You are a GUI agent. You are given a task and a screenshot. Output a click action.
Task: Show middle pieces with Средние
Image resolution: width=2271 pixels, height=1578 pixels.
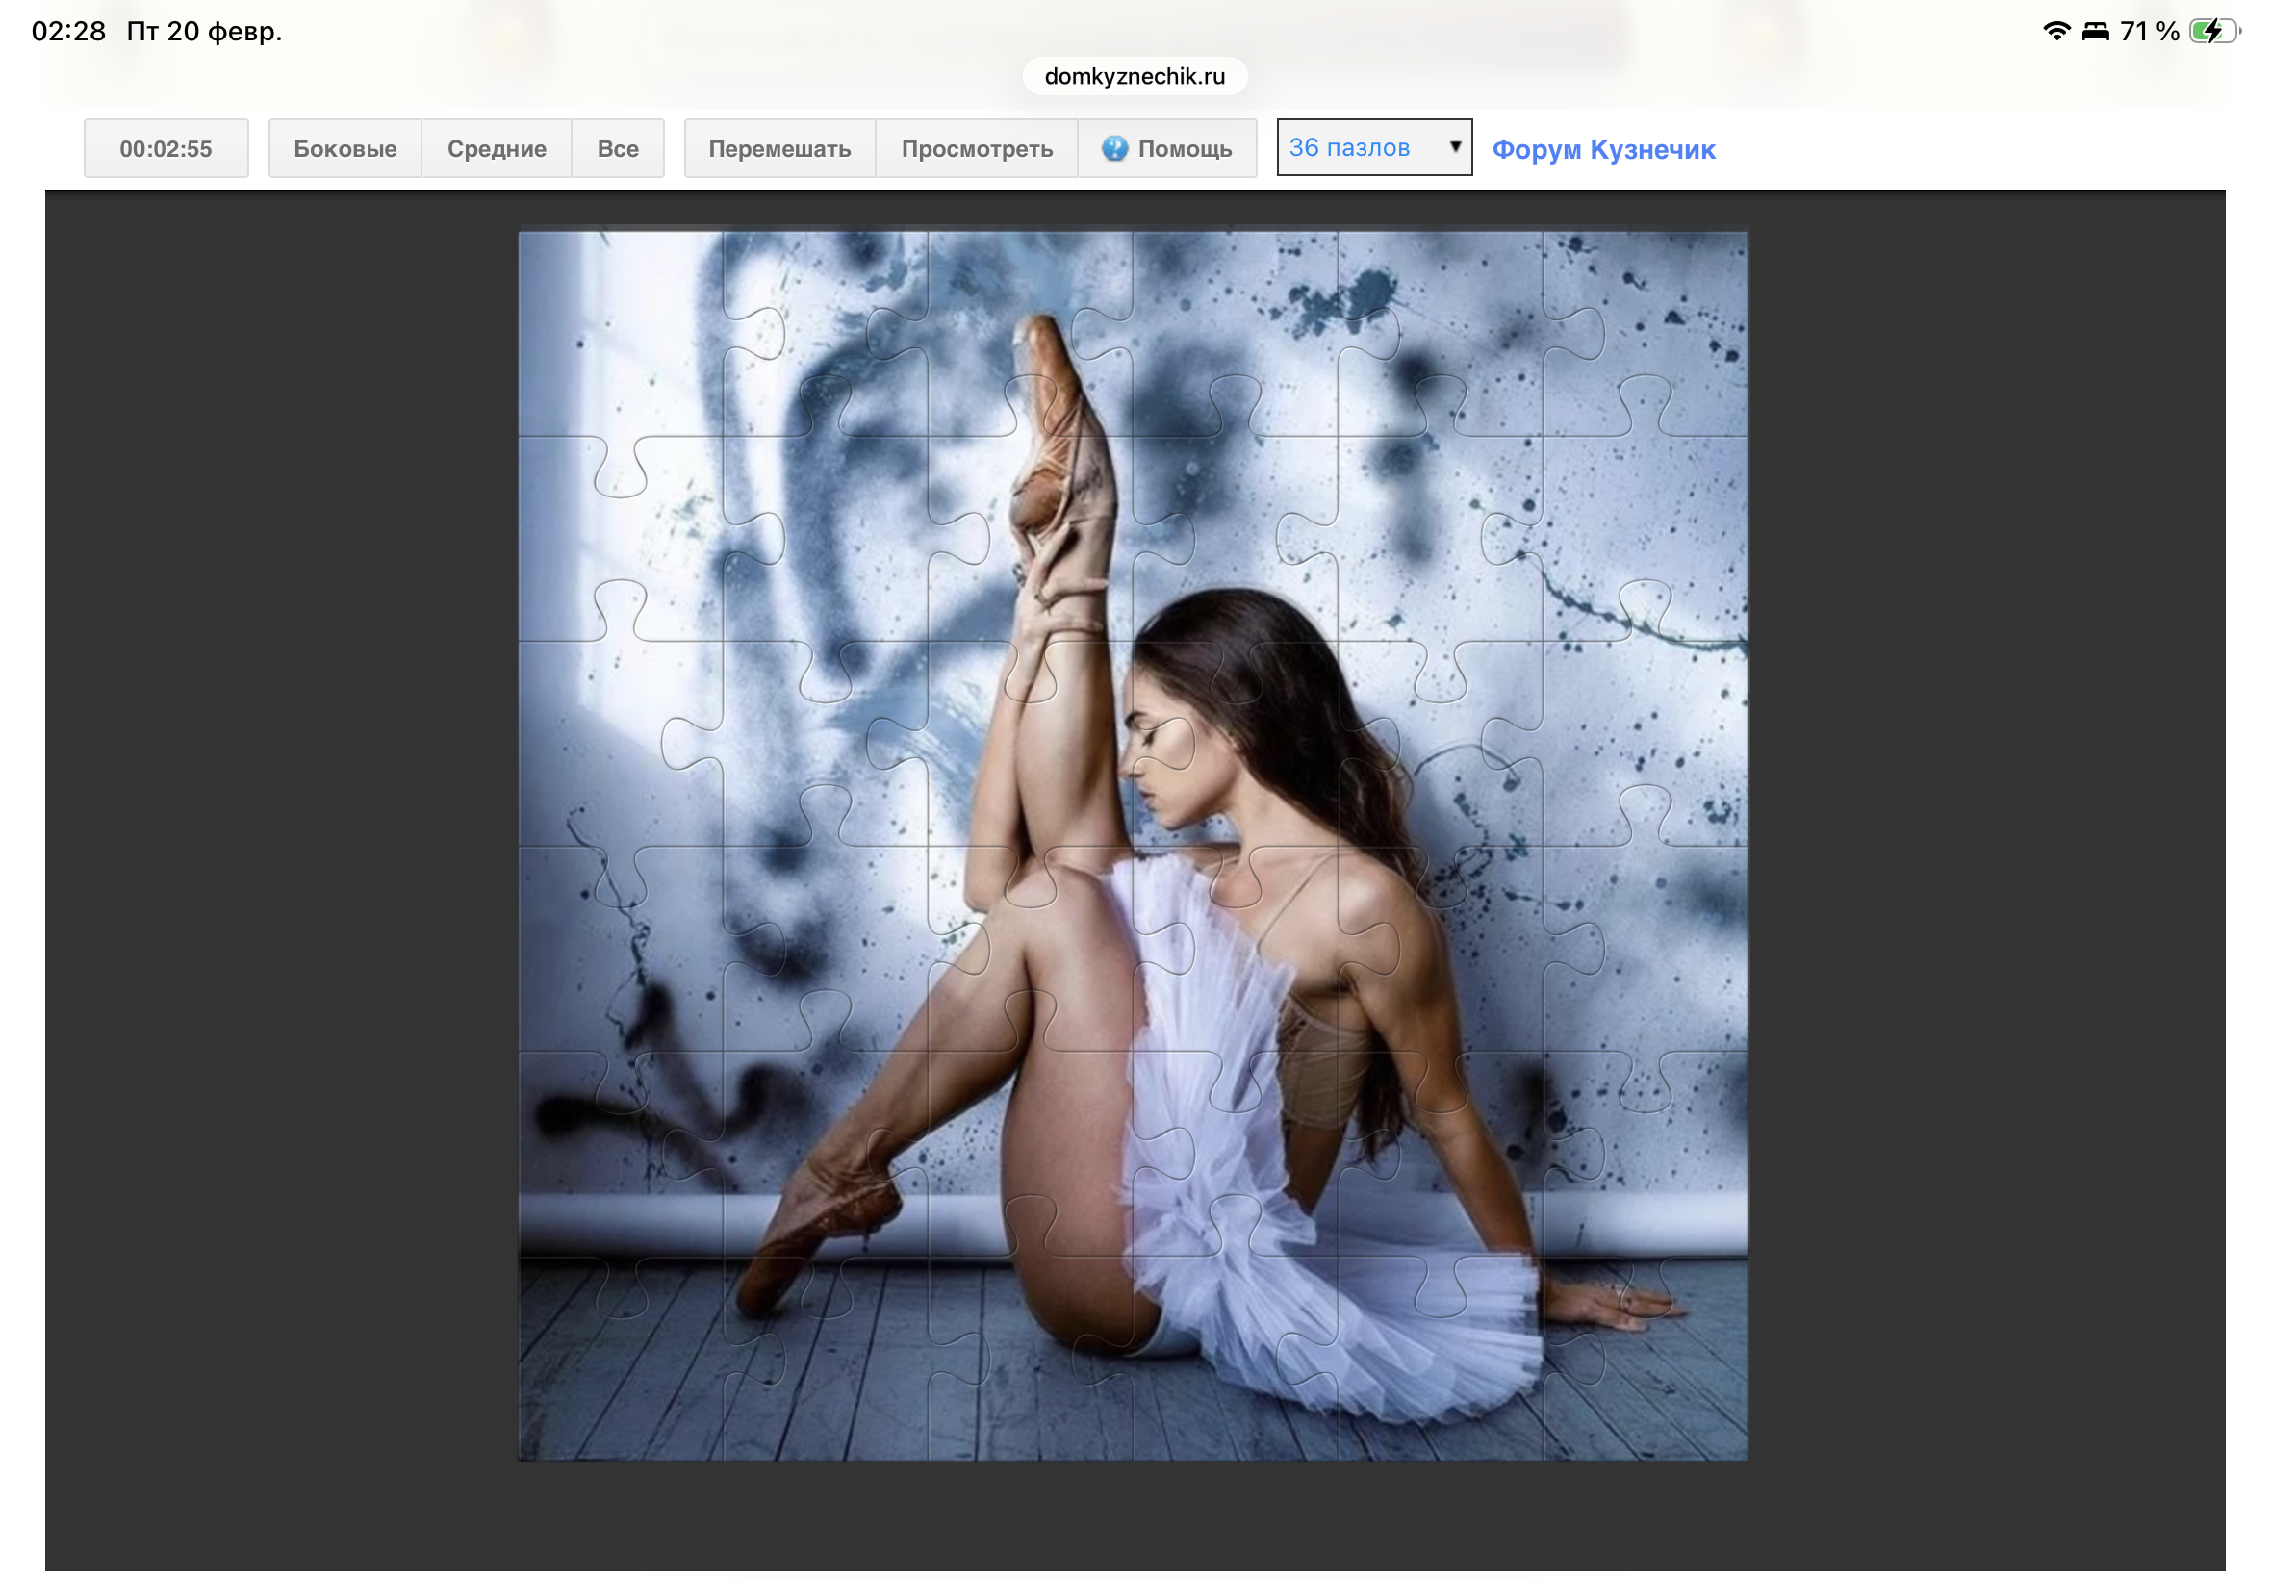497,149
